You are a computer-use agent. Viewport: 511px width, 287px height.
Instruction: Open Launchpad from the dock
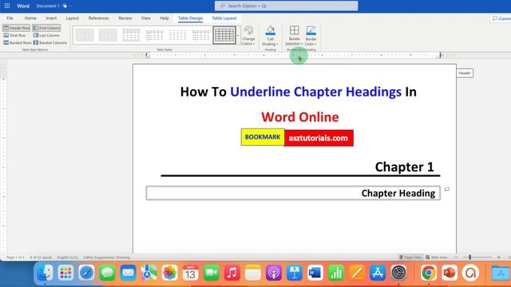pos(65,273)
